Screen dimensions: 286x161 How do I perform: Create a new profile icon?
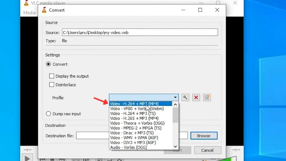207,97
